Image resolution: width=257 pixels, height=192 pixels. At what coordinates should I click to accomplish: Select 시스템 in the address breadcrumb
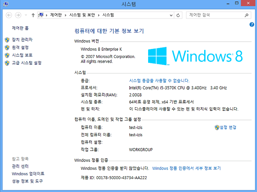108,15
